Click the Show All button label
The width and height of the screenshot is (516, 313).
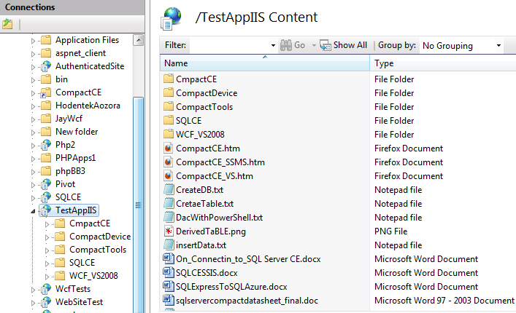click(350, 45)
